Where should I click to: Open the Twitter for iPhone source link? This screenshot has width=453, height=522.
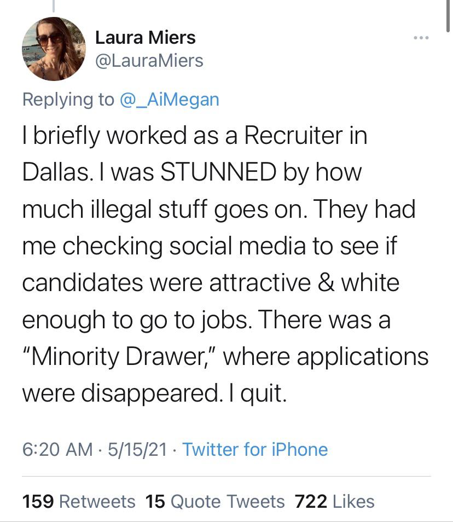click(255, 449)
